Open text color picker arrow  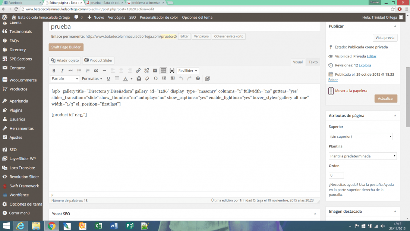(x=132, y=79)
